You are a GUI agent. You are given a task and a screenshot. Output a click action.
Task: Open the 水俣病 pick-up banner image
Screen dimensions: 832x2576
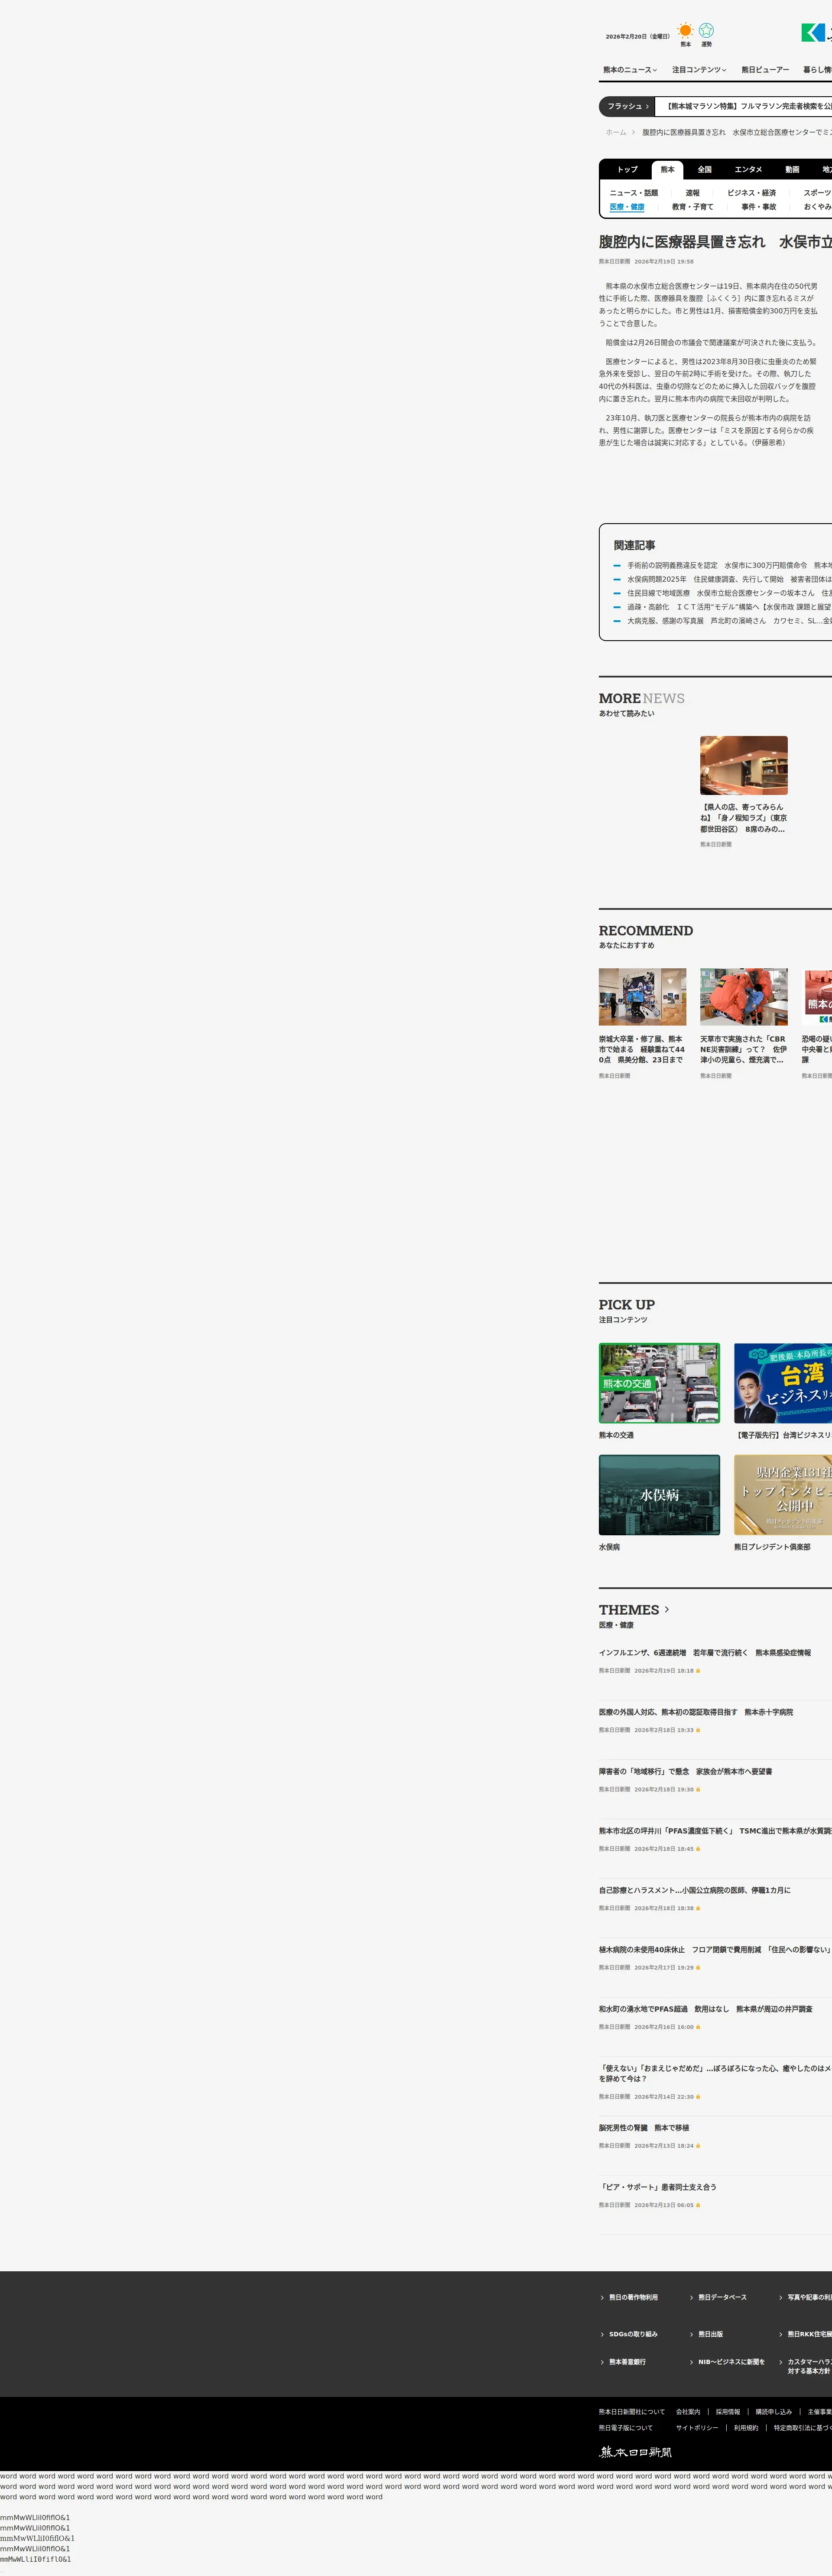click(x=659, y=1494)
